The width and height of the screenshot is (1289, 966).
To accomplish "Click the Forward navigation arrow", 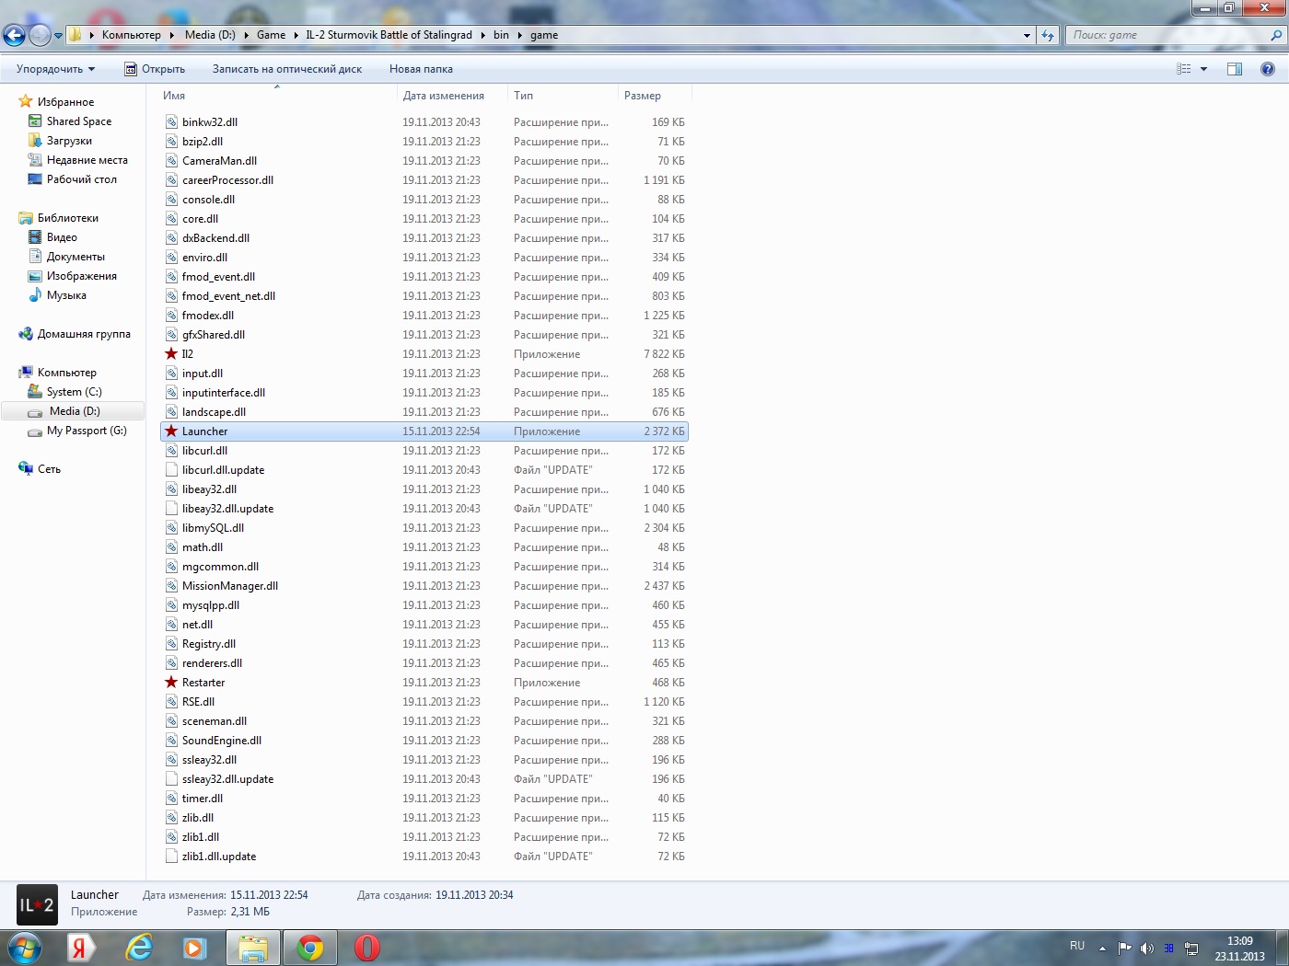I will coord(40,35).
